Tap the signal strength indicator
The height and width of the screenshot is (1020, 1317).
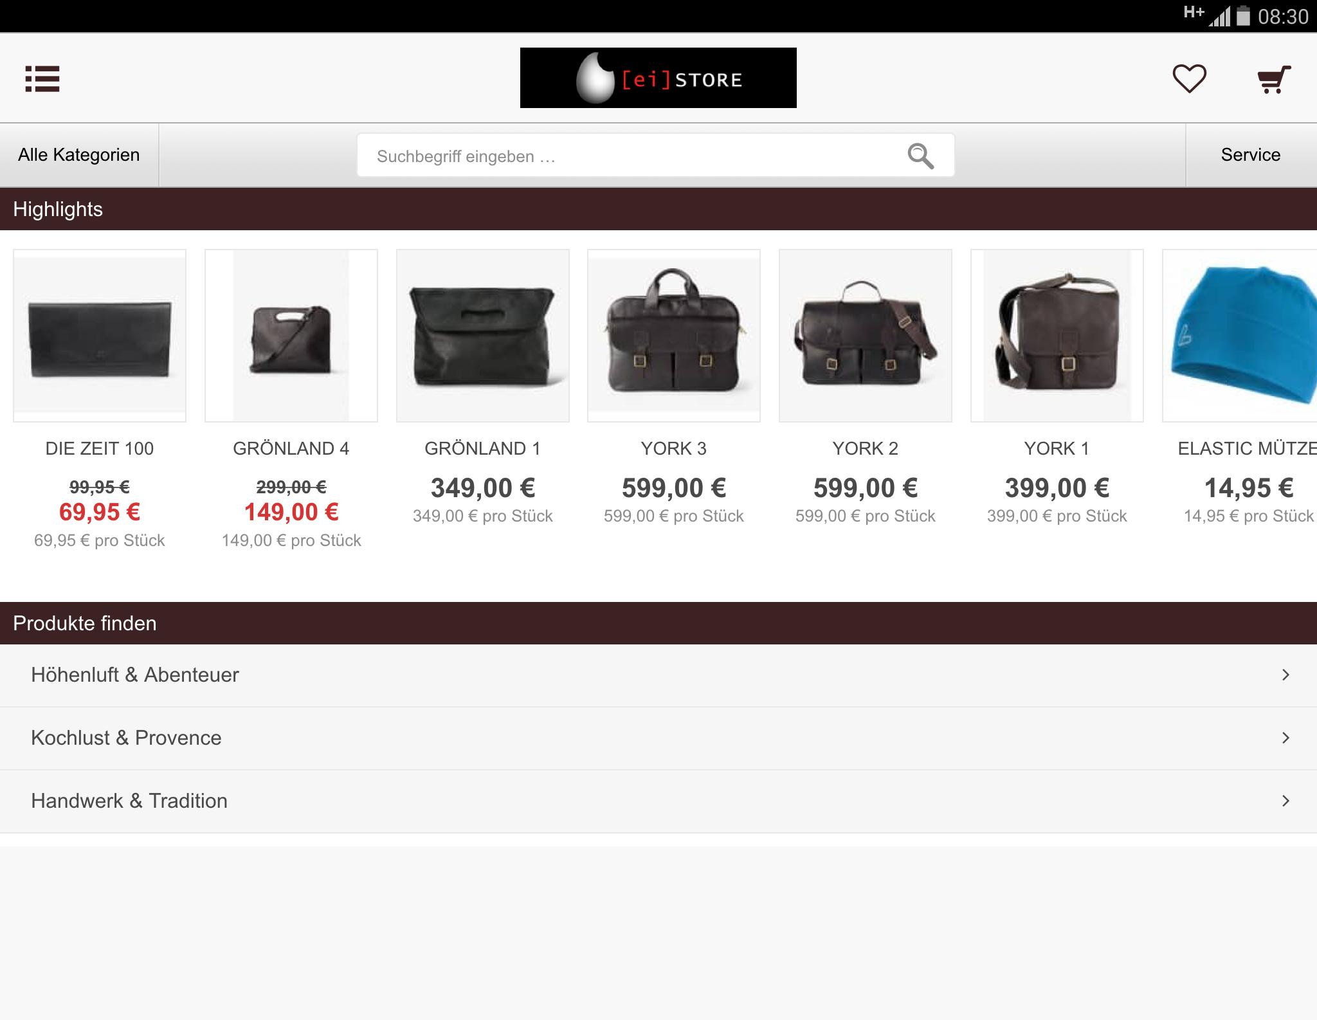tap(1219, 17)
